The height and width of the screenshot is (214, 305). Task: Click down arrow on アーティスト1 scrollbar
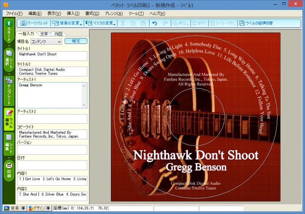84,105
